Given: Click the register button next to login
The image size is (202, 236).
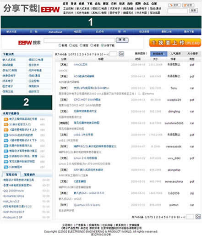Looking at the screenshot, I should [x=188, y=5].
